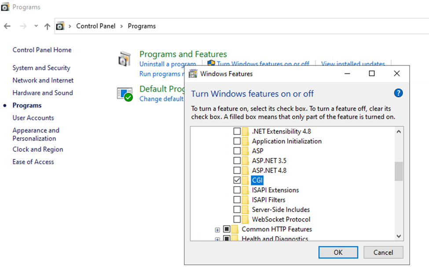
Task: Check the ISAPI Filters checkbox
Action: pos(237,200)
